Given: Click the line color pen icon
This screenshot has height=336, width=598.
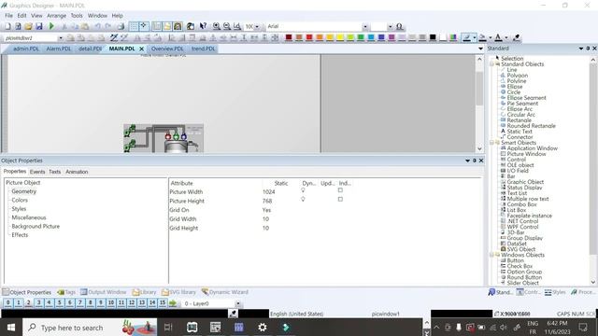Looking at the screenshot, I should 466,37.
